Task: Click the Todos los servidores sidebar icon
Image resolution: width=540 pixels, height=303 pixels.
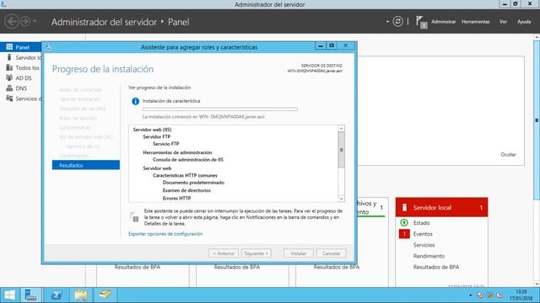Action: click(x=9, y=67)
